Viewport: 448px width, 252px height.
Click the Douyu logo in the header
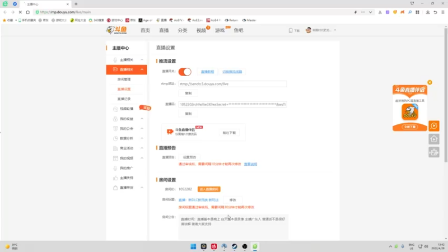click(116, 30)
